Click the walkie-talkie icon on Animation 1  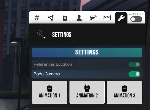(x=50, y=88)
